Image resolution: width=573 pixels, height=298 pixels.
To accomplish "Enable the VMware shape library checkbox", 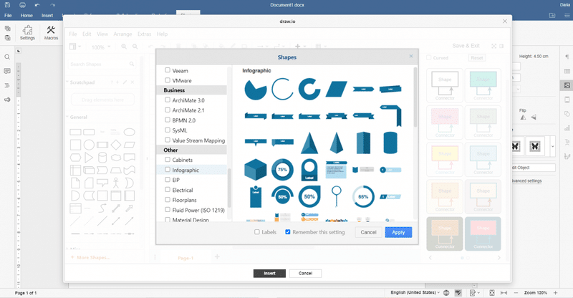I will click(168, 80).
